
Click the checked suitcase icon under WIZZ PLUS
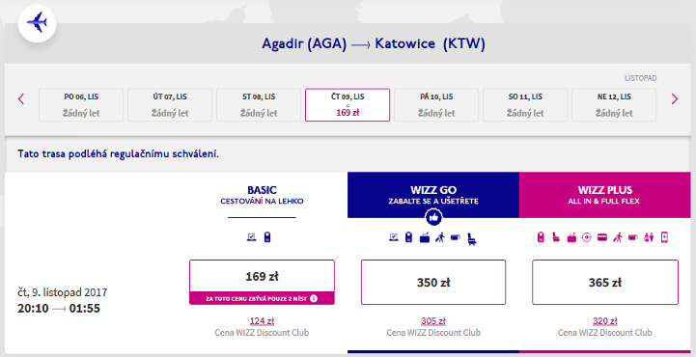click(x=571, y=237)
